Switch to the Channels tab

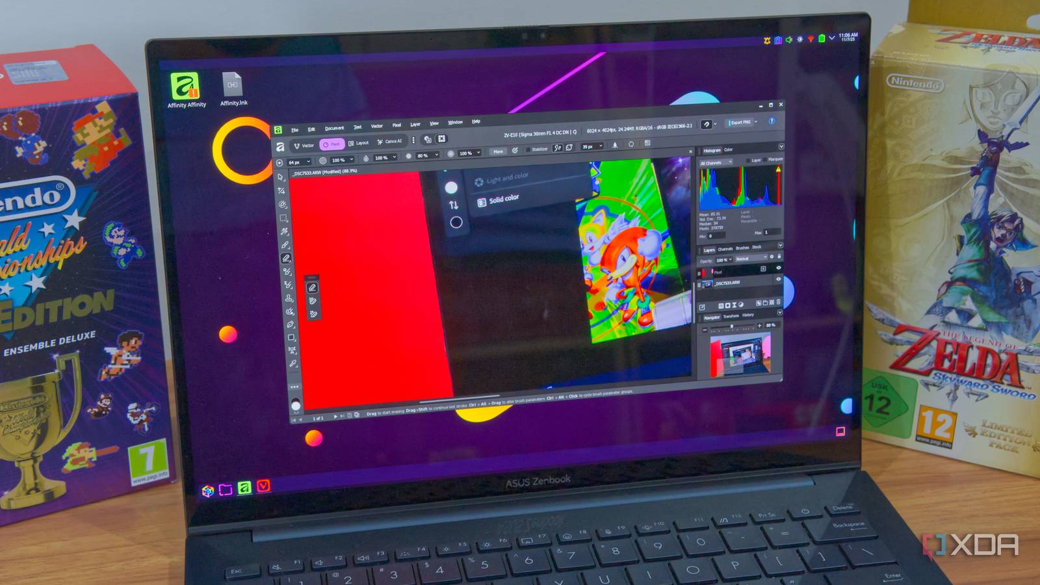(725, 248)
